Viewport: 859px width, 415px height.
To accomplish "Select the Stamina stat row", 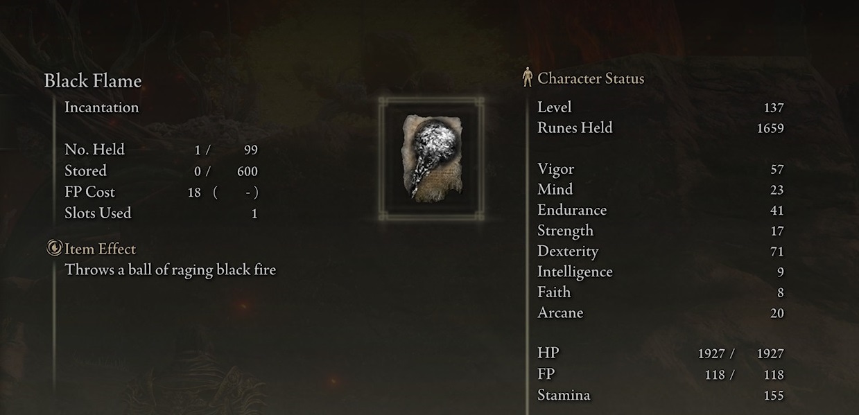I will pos(660,396).
